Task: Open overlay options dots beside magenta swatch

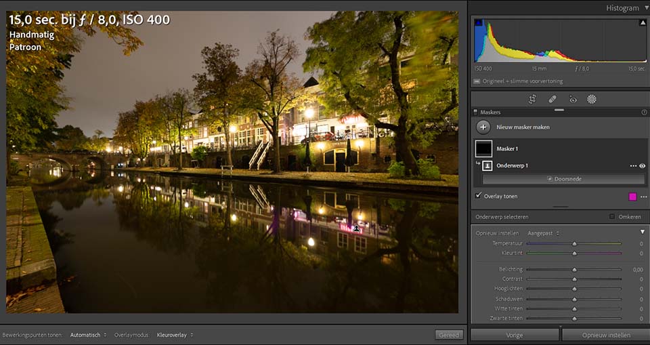Action: [x=643, y=197]
